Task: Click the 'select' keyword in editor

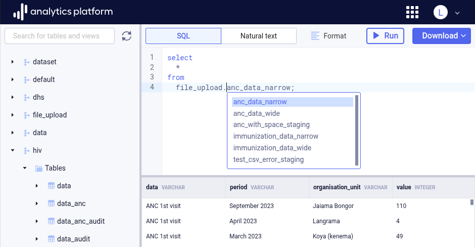Action: pyautogui.click(x=180, y=58)
